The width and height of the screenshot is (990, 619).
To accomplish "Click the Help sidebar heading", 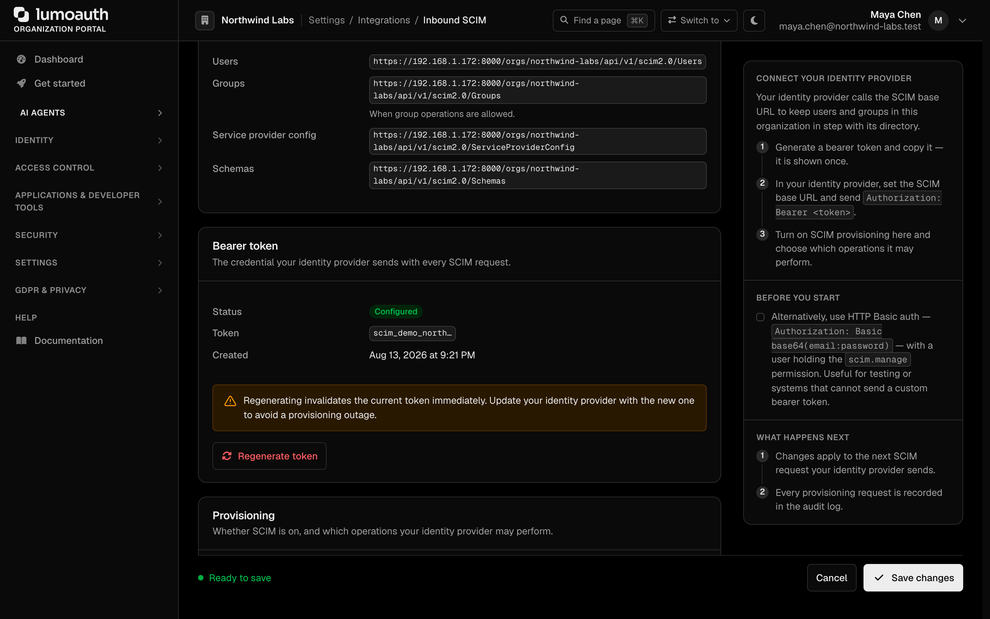I will (26, 318).
